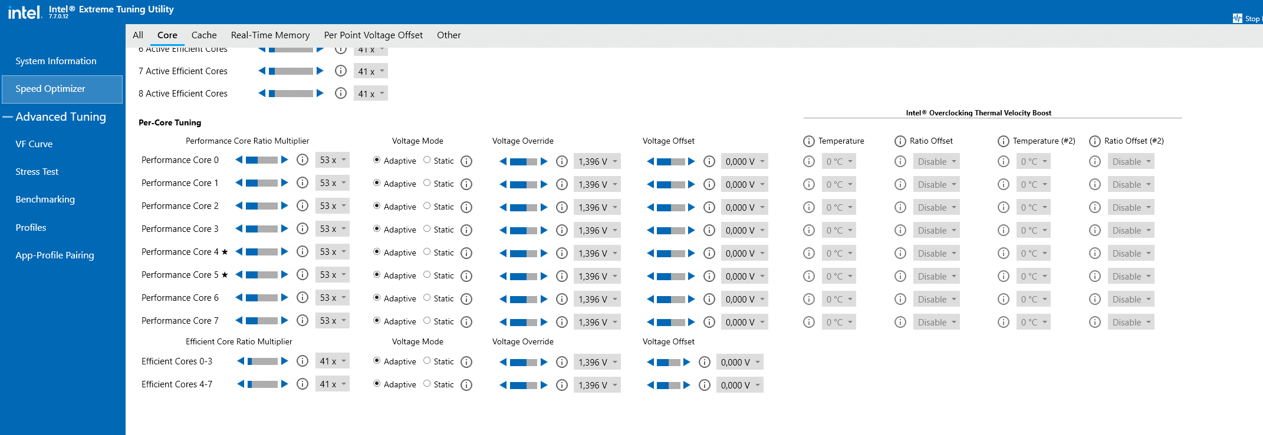Click Voltage Override info icon for Performance Core 2
This screenshot has width=1263, height=435.
562,207
